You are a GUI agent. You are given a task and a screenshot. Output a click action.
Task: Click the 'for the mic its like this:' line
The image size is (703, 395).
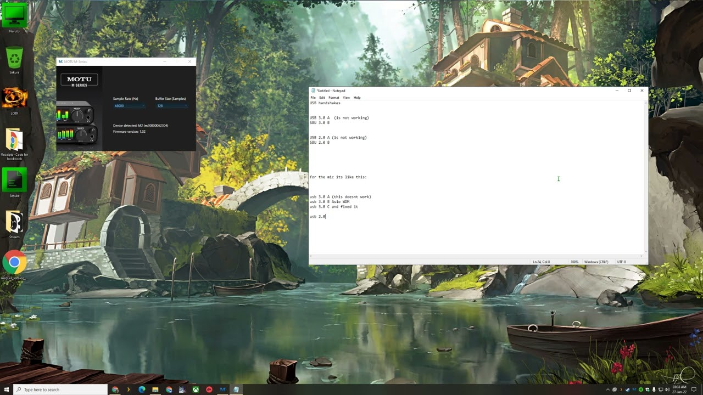(x=338, y=177)
